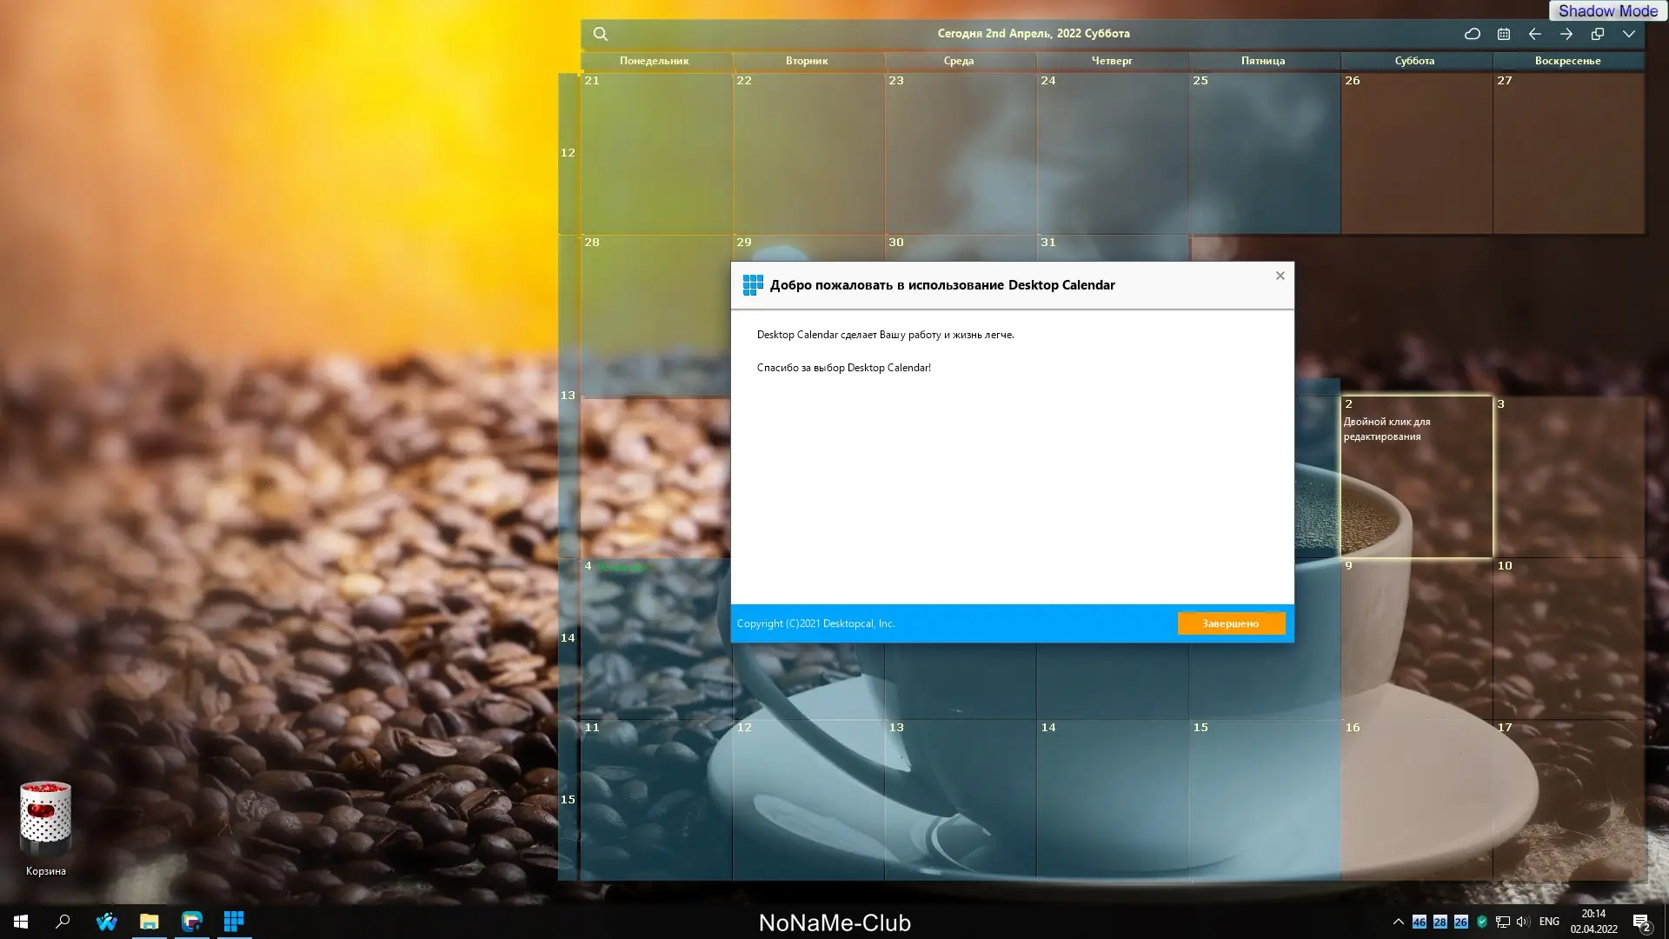This screenshot has height=939, width=1669.
Task: Close the Desktop Calendar welcome dialog
Action: pyautogui.click(x=1280, y=276)
